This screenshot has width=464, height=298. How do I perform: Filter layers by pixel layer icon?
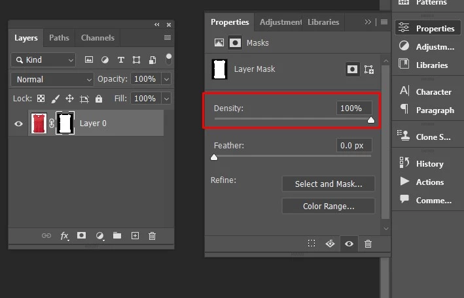pyautogui.click(x=89, y=59)
